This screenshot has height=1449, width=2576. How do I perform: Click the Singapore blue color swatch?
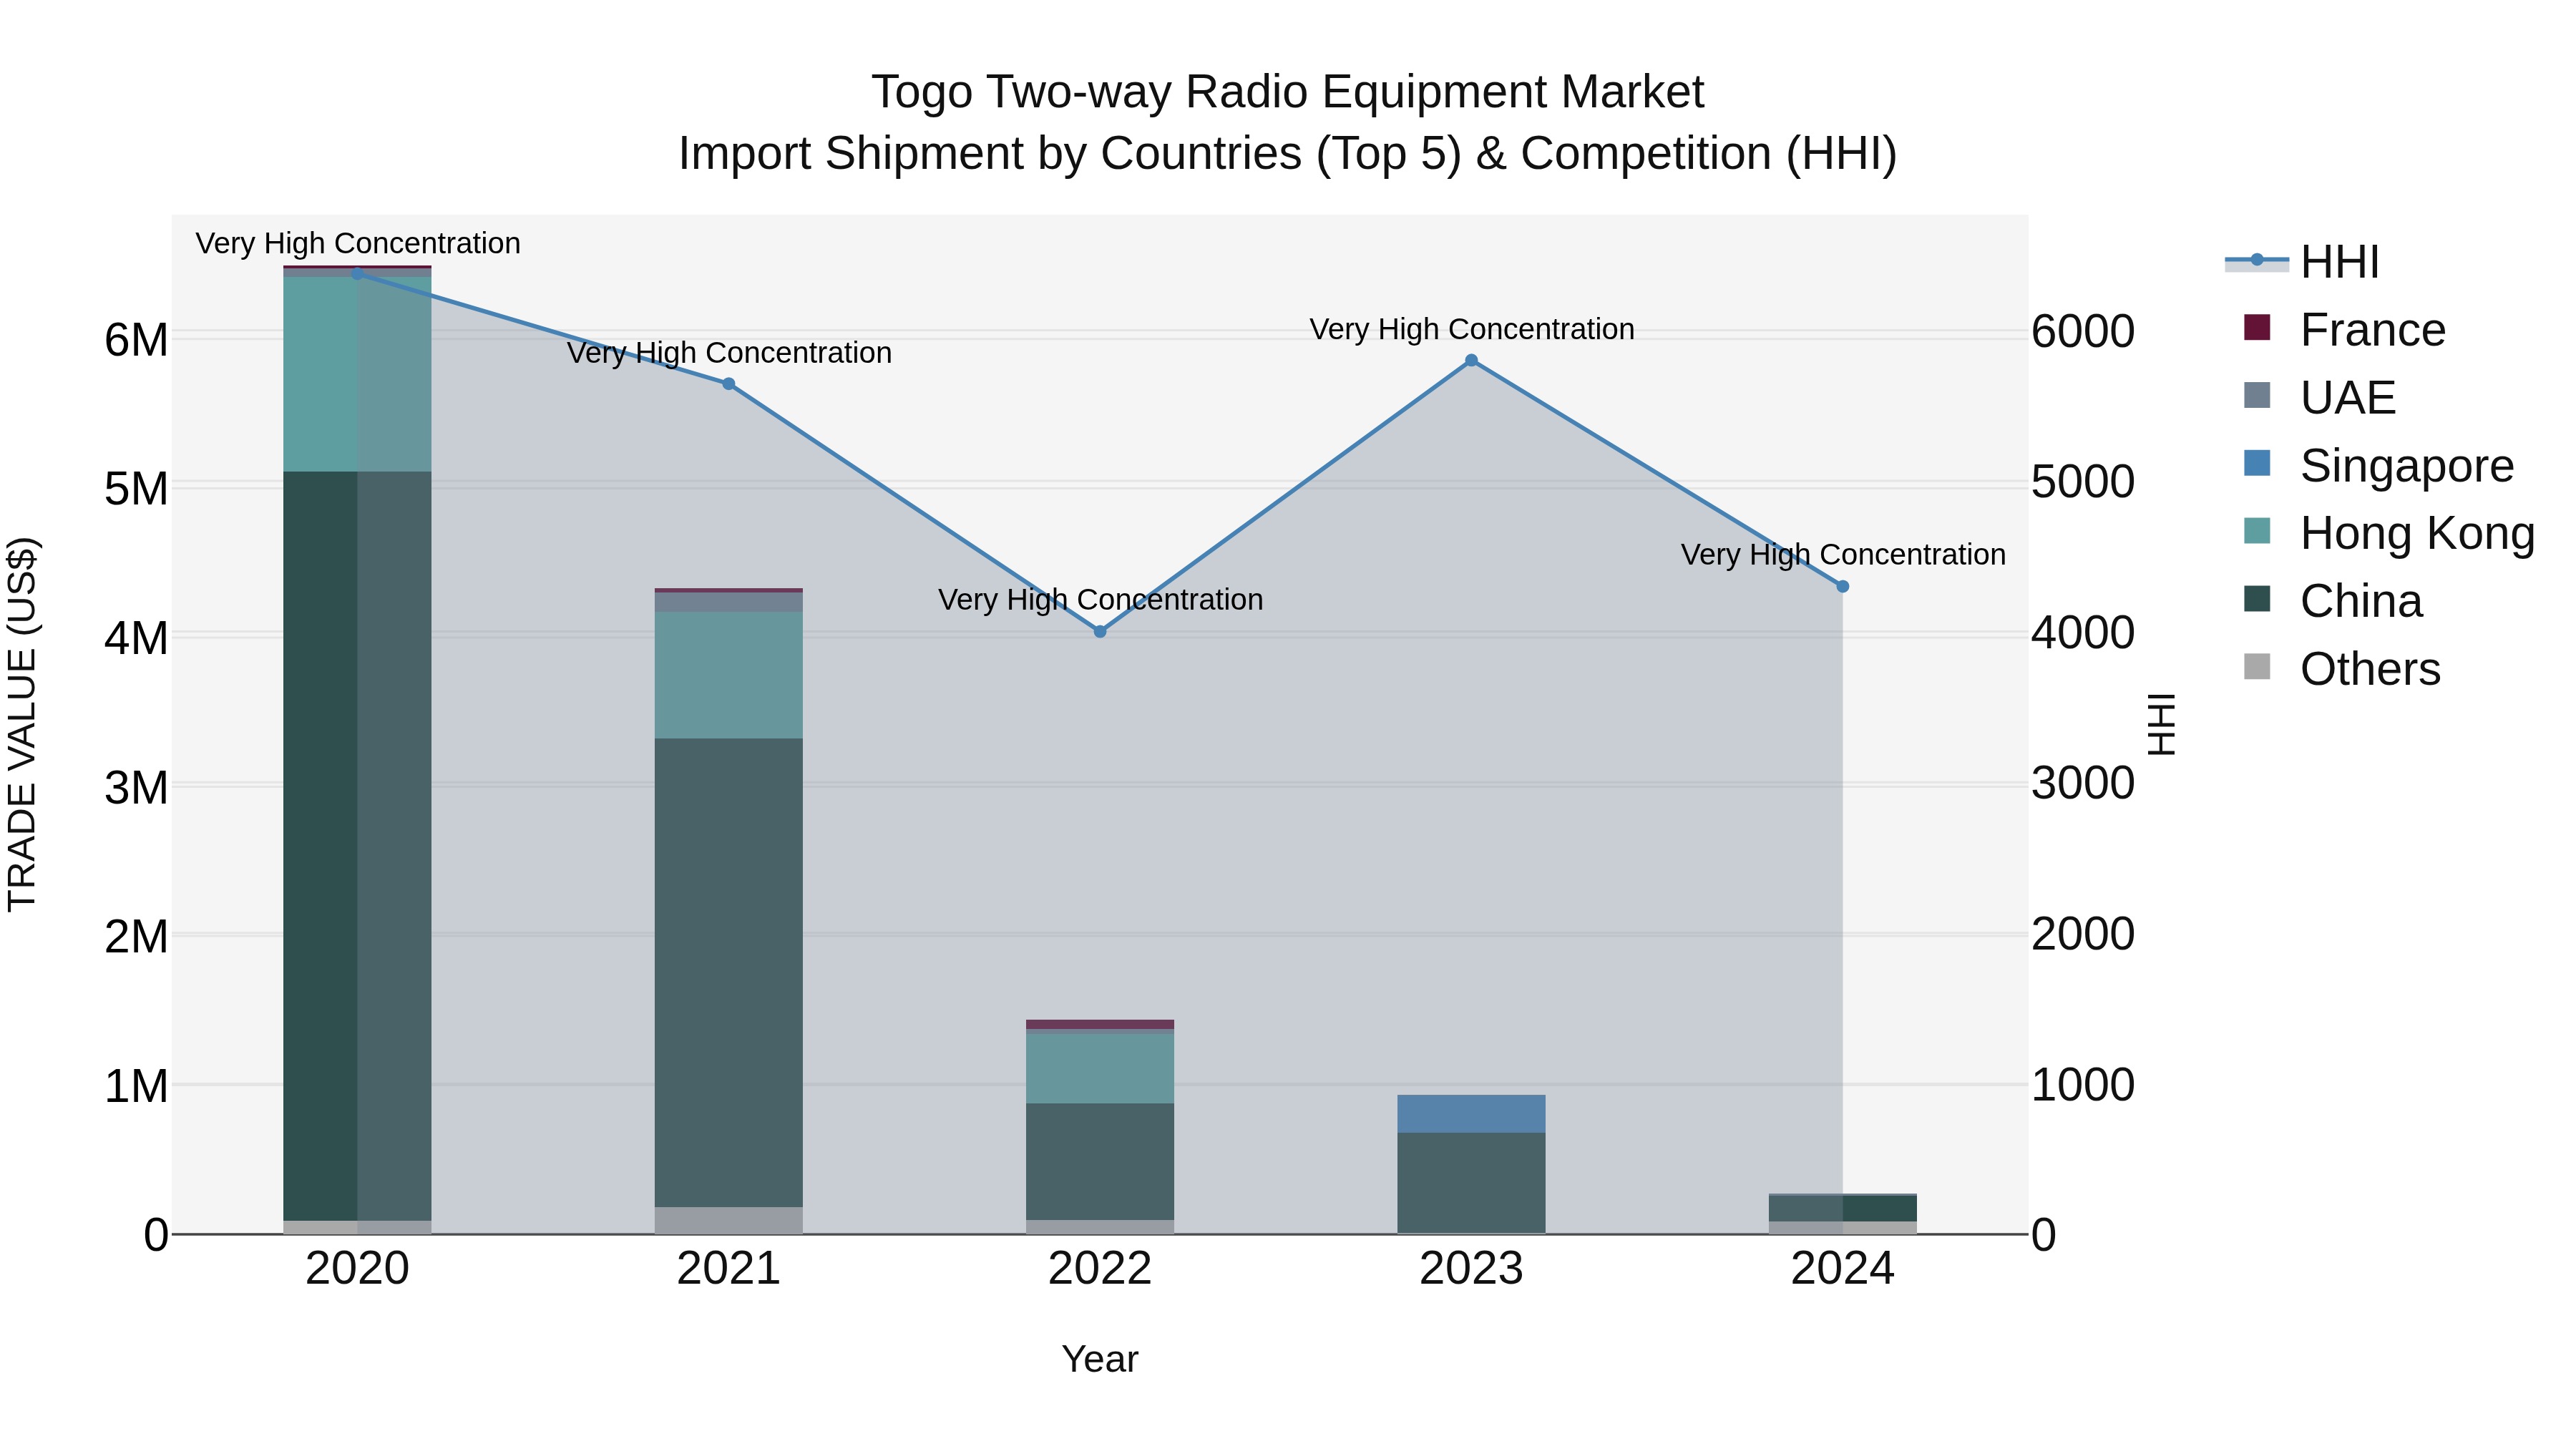[x=2257, y=463]
